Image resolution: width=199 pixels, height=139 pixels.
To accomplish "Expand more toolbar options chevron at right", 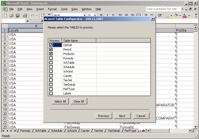I will [196, 16].
